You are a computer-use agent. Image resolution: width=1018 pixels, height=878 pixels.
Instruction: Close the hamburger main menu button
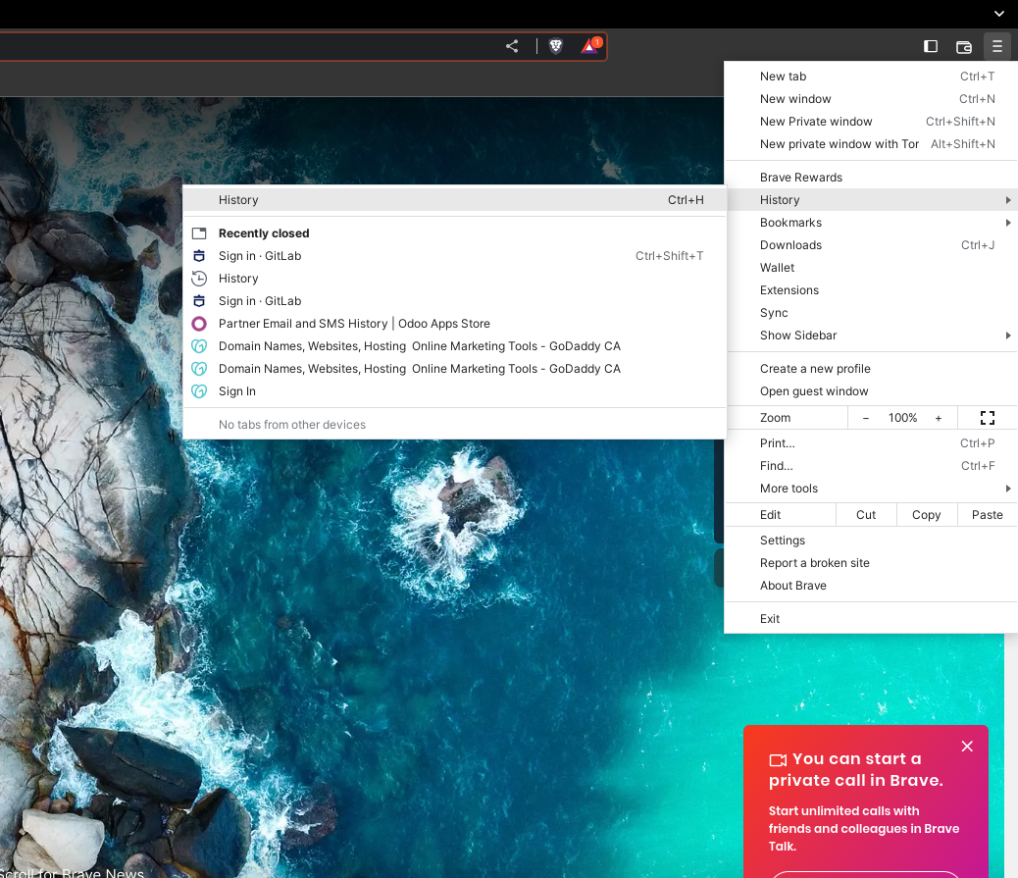coord(997,46)
